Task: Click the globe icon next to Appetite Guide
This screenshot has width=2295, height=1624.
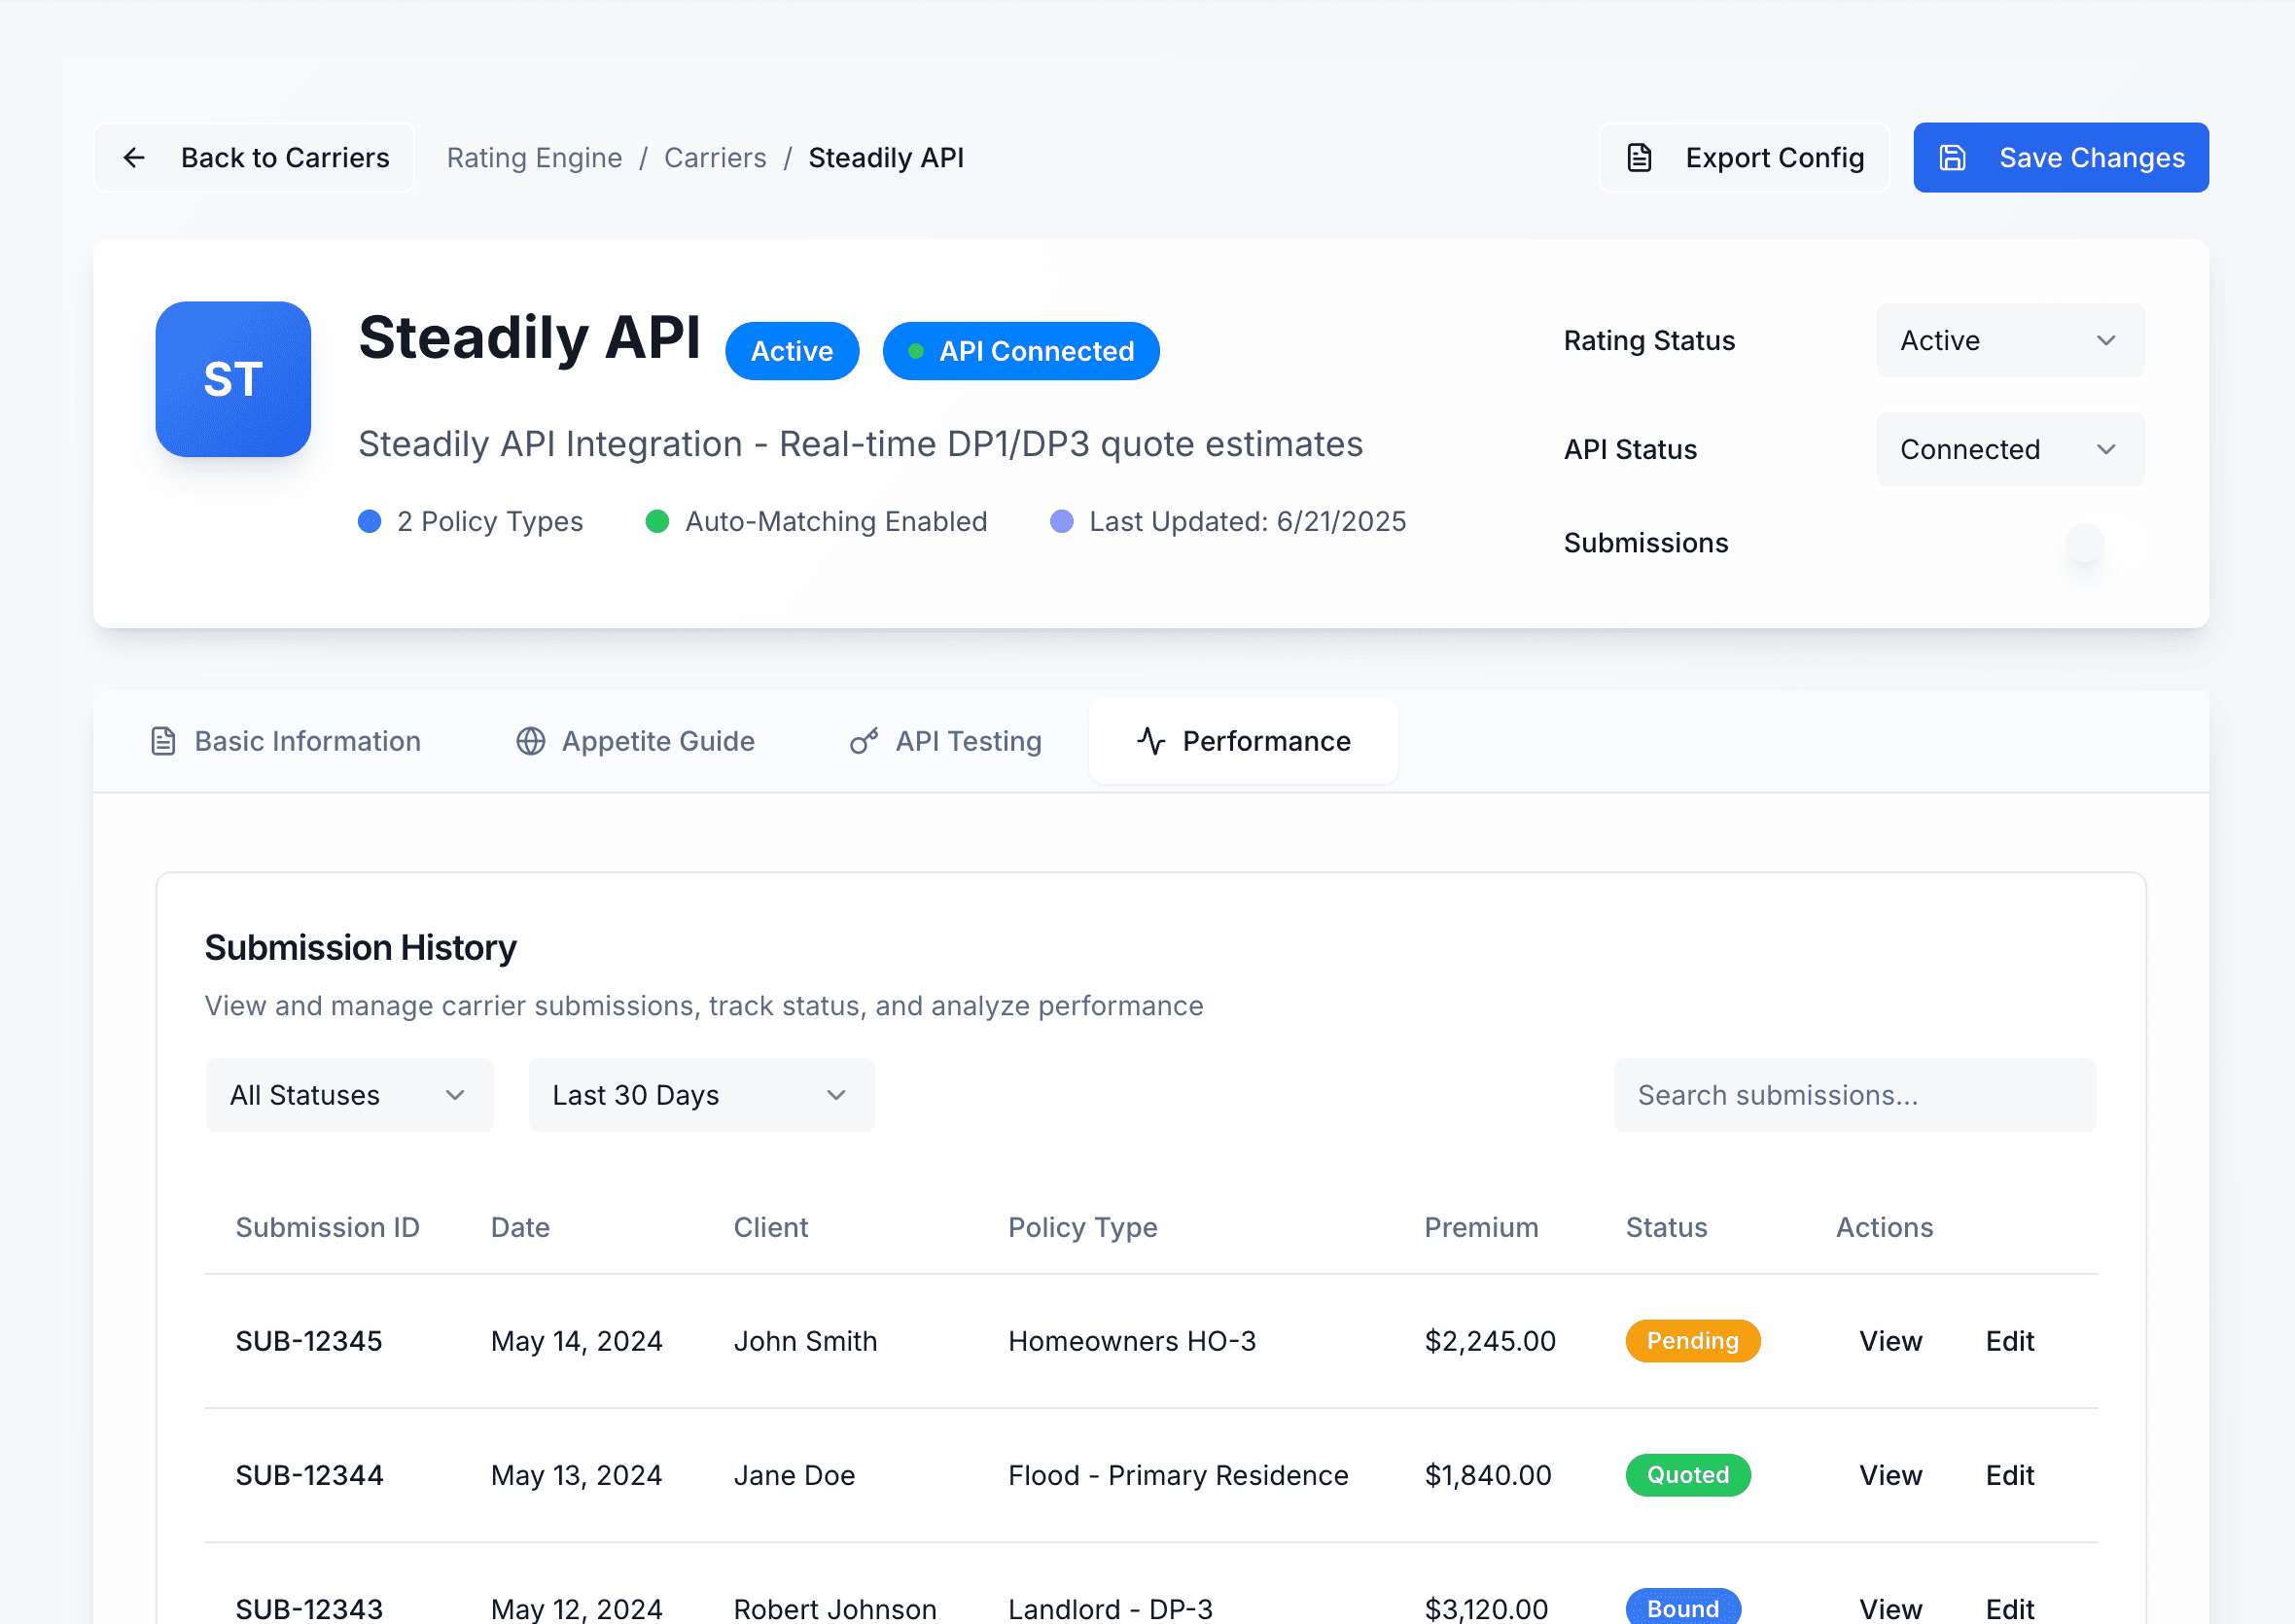Action: [x=530, y=741]
